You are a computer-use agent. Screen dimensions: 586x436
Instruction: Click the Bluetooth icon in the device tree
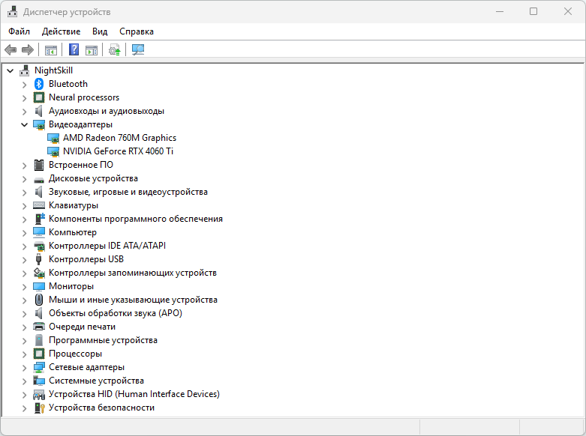(39, 84)
